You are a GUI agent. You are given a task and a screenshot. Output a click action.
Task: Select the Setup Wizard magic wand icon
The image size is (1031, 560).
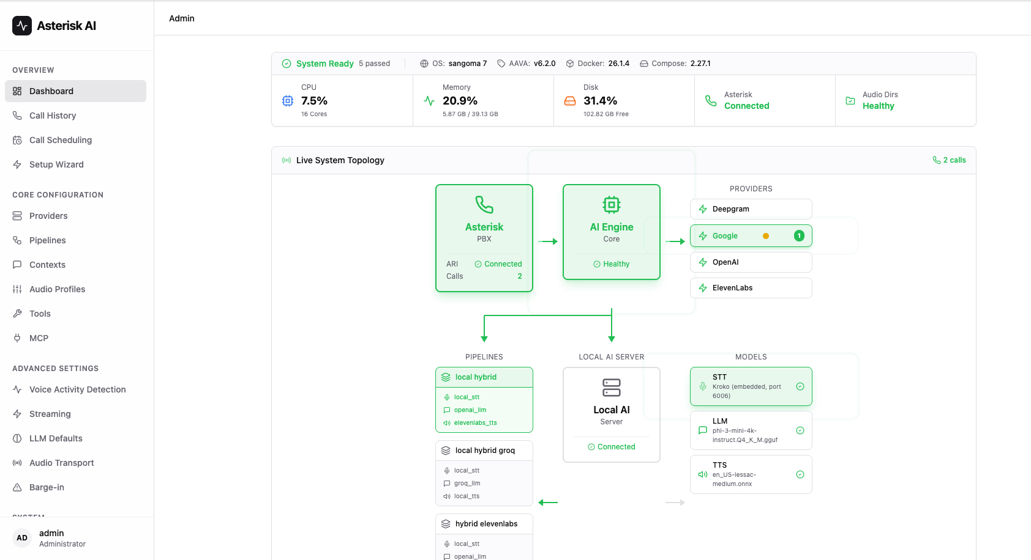tap(18, 164)
